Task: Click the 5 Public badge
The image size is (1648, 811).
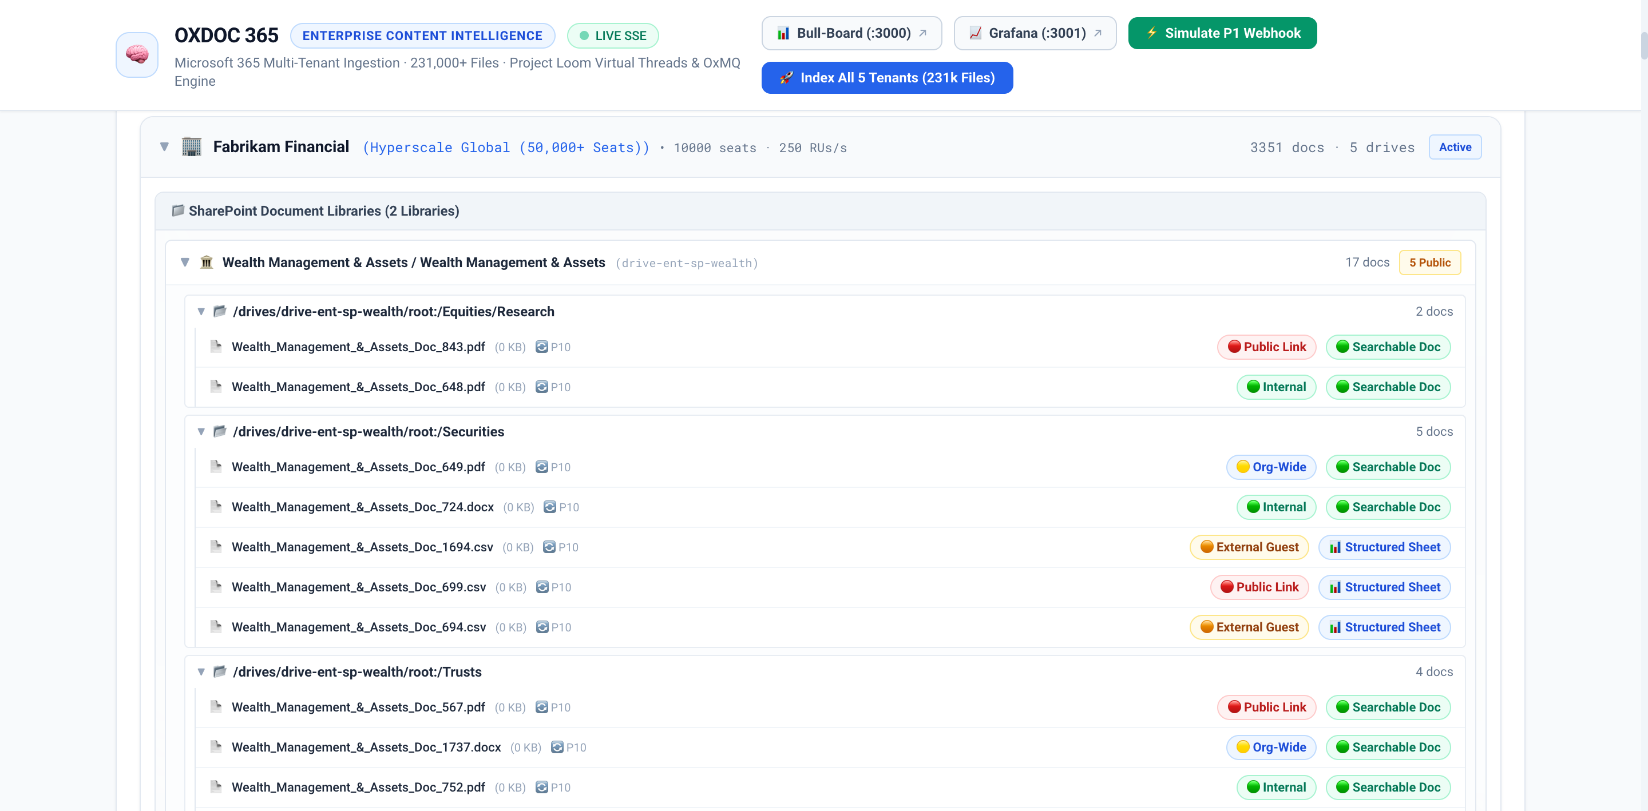Action: pyautogui.click(x=1430, y=263)
